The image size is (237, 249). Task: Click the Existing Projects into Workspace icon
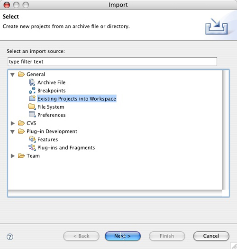[32, 98]
